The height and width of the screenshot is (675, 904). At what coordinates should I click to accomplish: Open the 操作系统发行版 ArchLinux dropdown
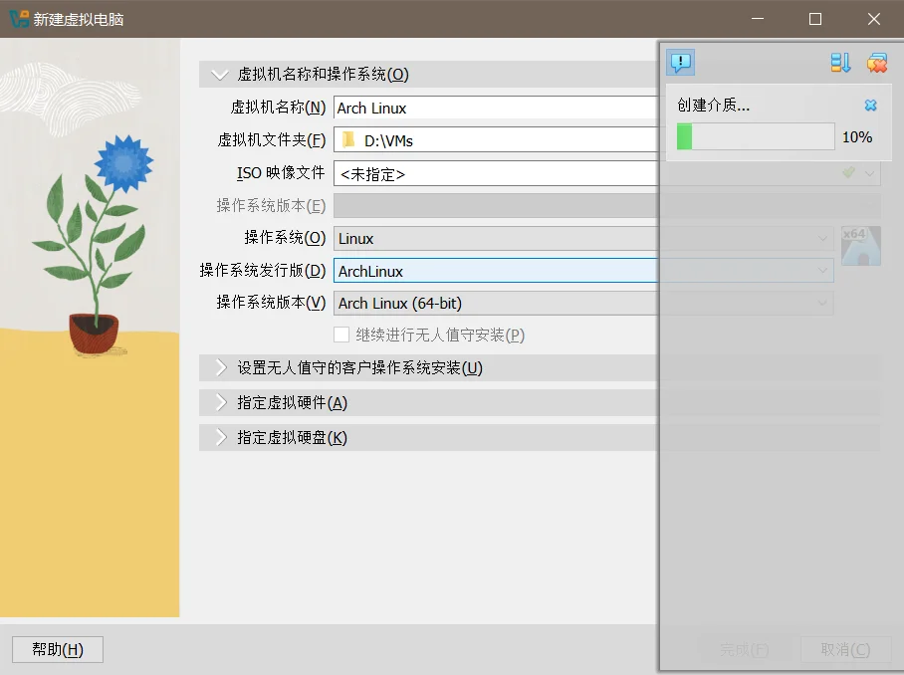(583, 271)
